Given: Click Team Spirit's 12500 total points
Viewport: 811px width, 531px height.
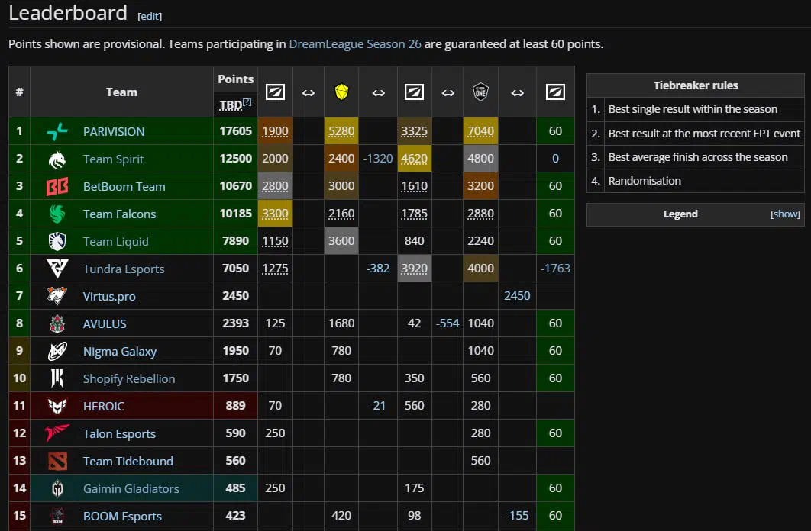Looking at the screenshot, I should tap(235, 159).
